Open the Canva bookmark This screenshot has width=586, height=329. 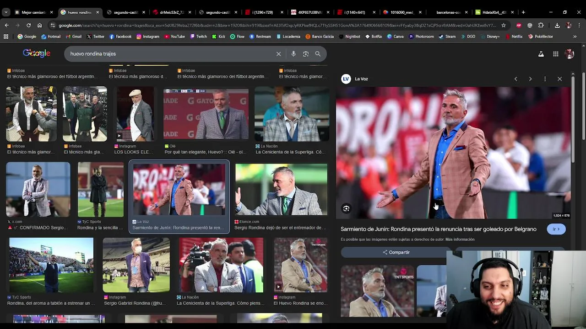coord(395,37)
